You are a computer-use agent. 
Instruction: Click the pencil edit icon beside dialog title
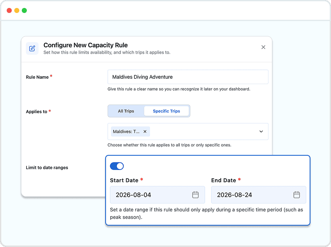pos(32,49)
